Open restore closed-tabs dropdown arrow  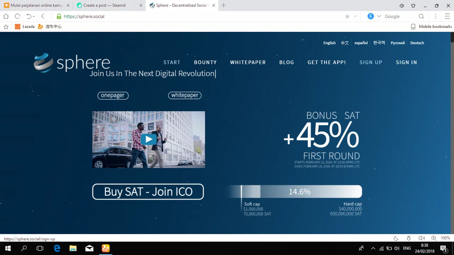point(34,17)
